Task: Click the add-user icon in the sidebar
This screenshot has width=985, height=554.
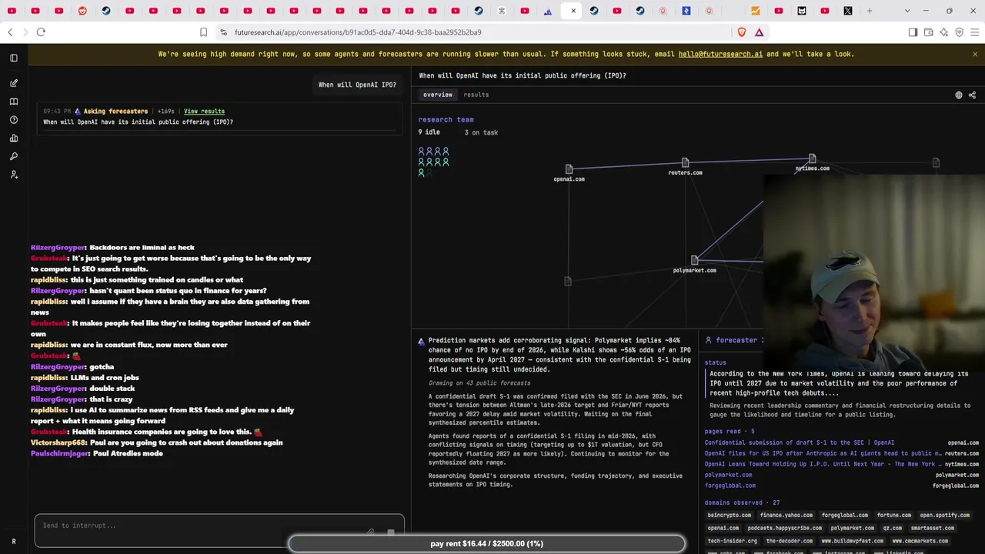Action: 14,175
